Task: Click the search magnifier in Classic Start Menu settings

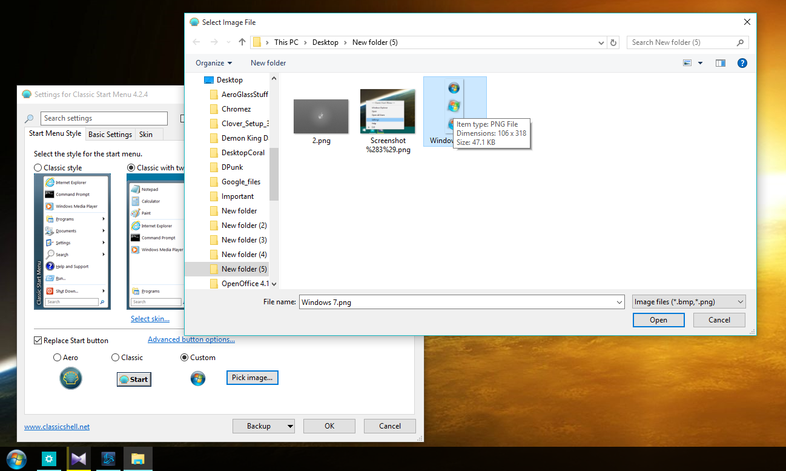Action: click(x=30, y=118)
